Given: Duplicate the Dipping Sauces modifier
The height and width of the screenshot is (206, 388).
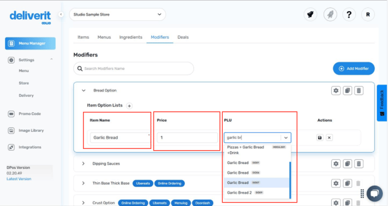Looking at the screenshot, I should click(x=347, y=164).
